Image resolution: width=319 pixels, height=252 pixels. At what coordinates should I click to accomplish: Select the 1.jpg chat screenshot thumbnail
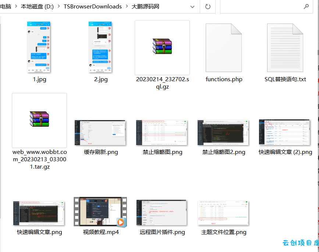tap(39, 47)
